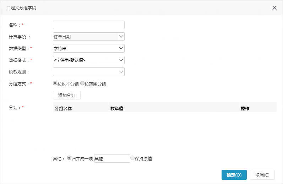
Task: Click the 其他 merged-name input field
Action: pos(112,158)
